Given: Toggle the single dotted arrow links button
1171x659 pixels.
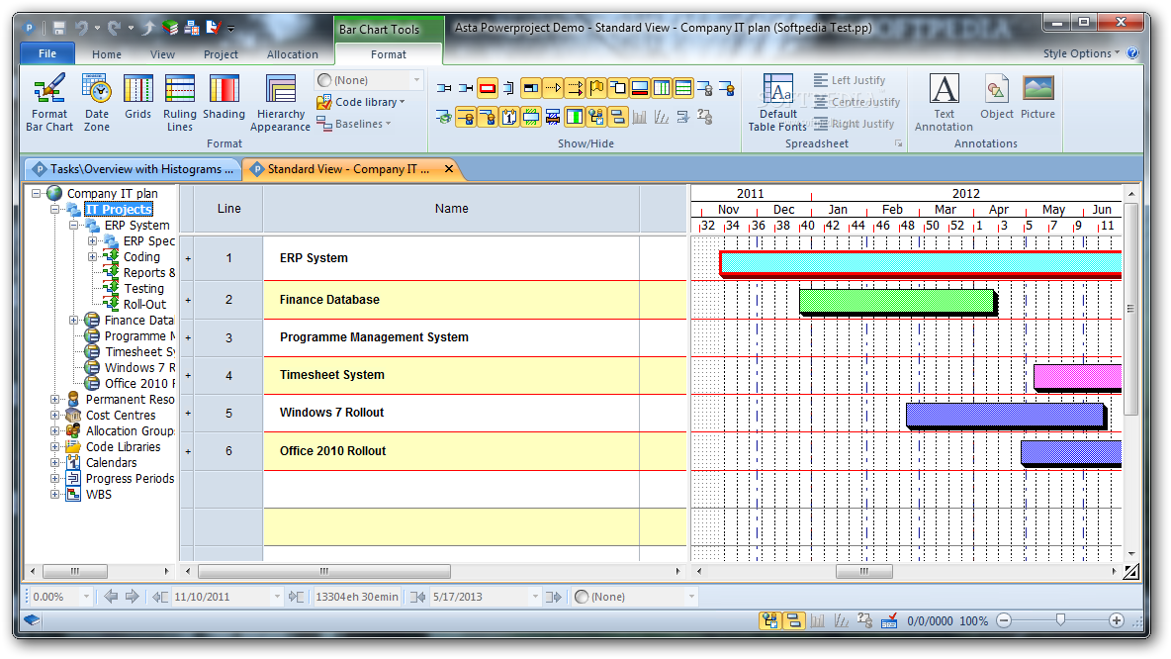Looking at the screenshot, I should (x=553, y=88).
